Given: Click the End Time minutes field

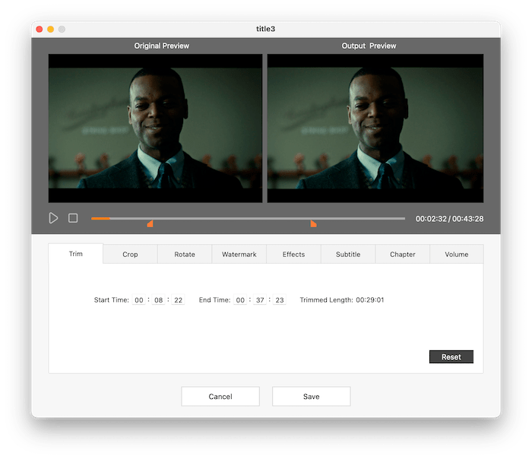Looking at the screenshot, I should (x=260, y=300).
